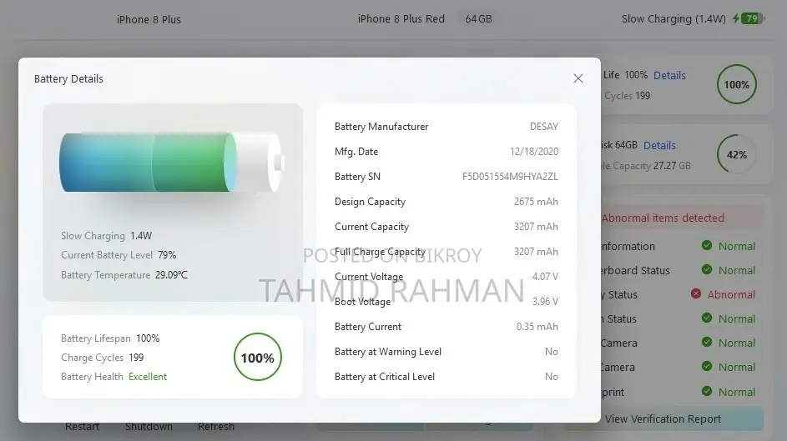Open Disk 64GB Details link in background
Viewport: 787px width, 441px height.
coord(659,146)
